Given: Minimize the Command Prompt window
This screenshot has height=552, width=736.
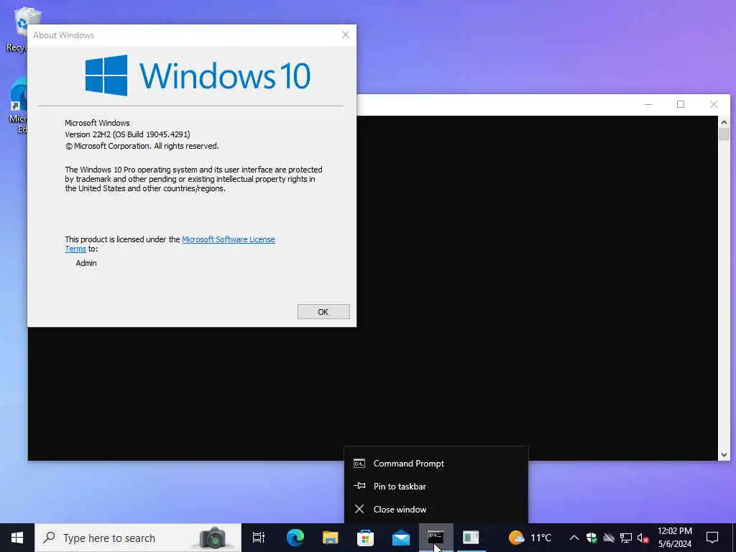Looking at the screenshot, I should (x=648, y=104).
